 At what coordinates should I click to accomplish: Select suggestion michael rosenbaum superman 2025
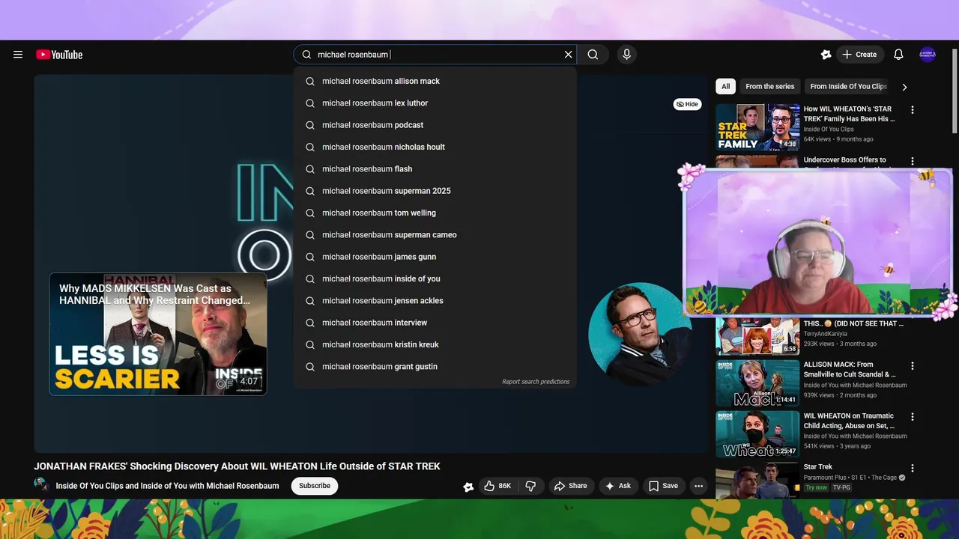pyautogui.click(x=435, y=191)
